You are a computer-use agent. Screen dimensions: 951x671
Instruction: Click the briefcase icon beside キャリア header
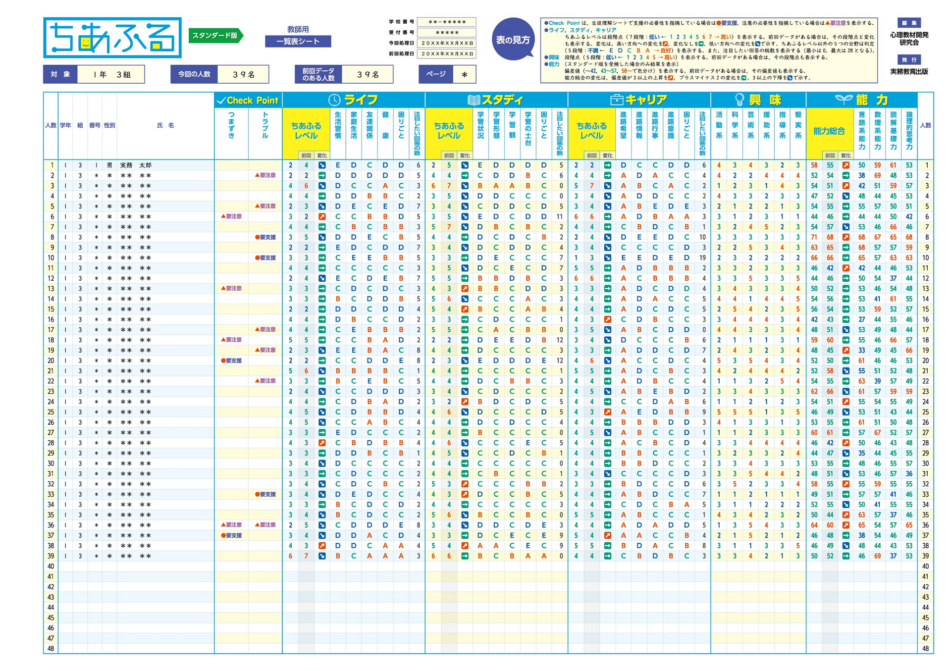616,100
